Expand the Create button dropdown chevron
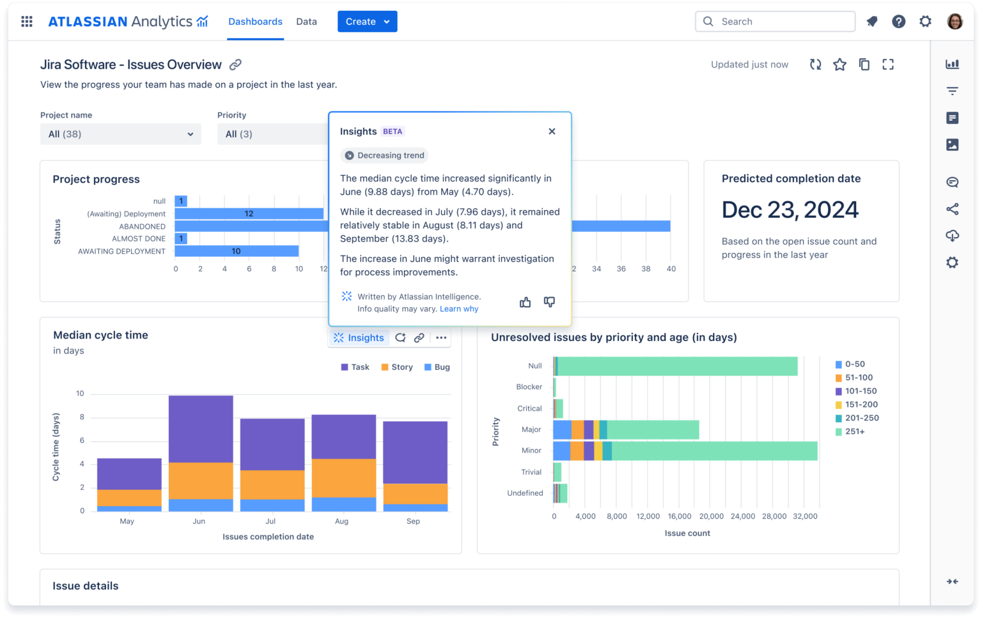The image size is (982, 619). [386, 21]
